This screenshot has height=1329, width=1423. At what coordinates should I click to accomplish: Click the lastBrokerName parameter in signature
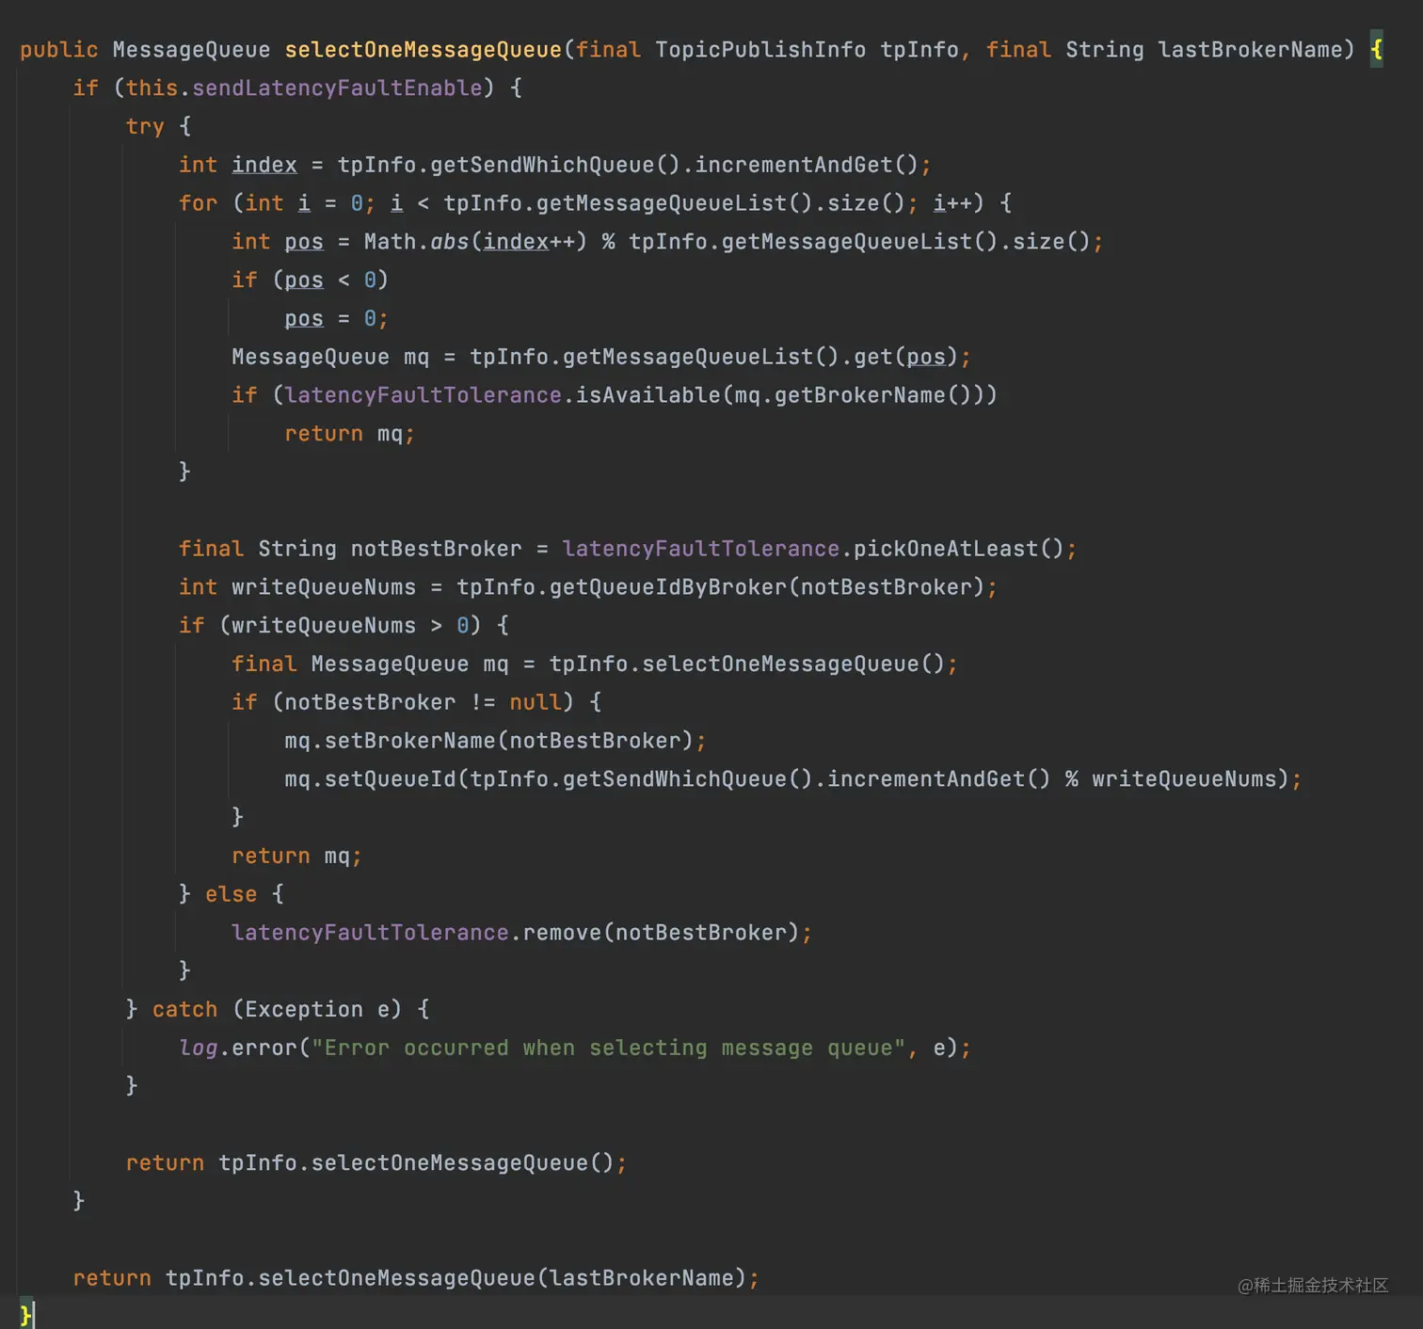click(1249, 50)
